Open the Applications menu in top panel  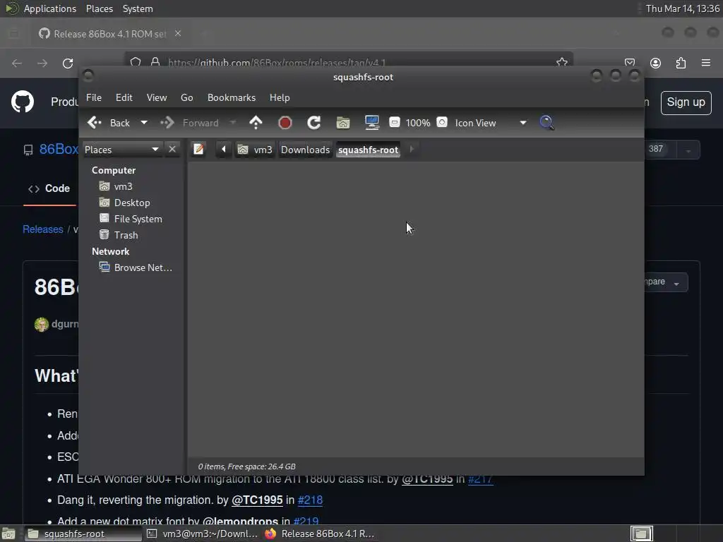click(x=50, y=8)
